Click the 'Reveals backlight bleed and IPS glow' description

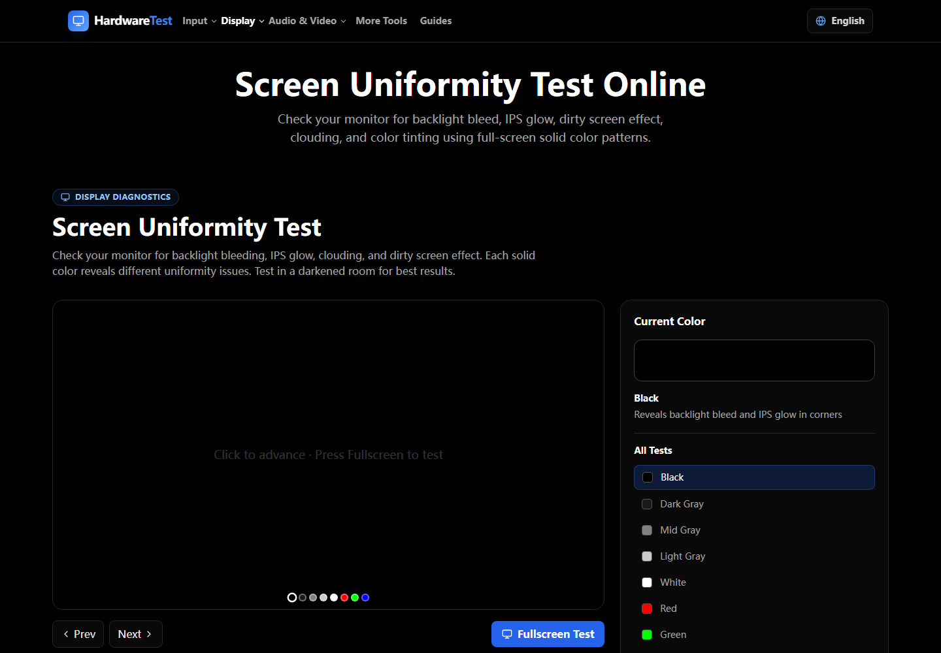(x=738, y=415)
